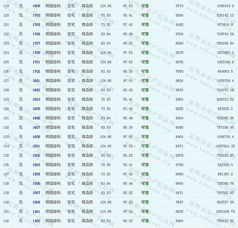Select room 1701 link

pos(36,62)
